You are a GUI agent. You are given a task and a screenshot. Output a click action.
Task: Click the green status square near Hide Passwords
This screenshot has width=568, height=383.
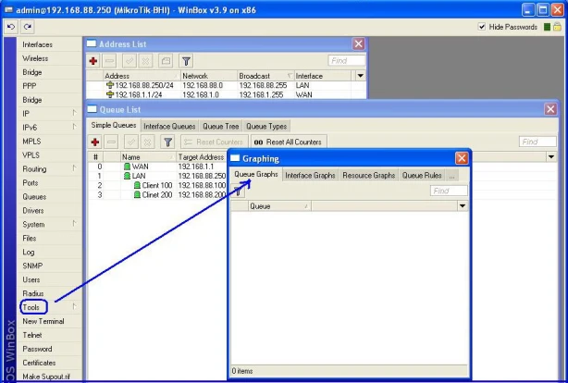(x=548, y=27)
